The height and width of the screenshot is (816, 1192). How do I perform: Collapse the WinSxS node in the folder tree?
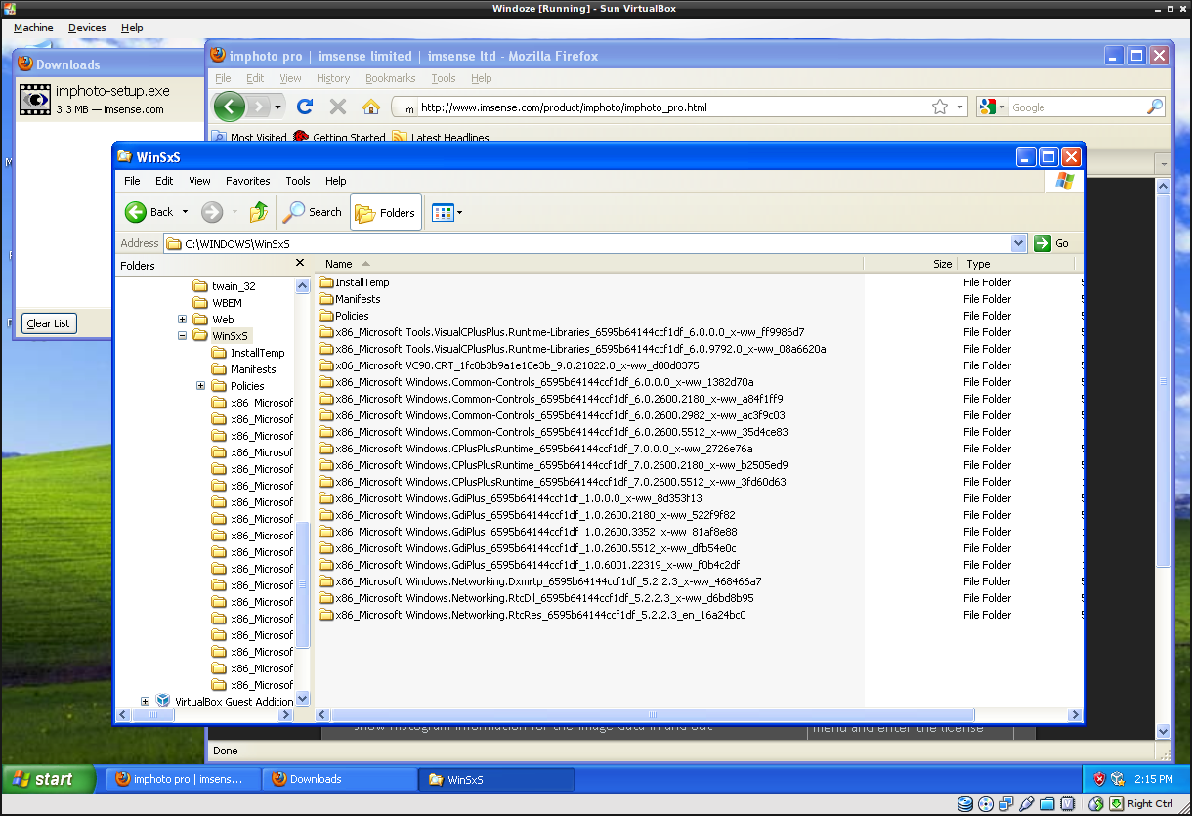tap(182, 336)
